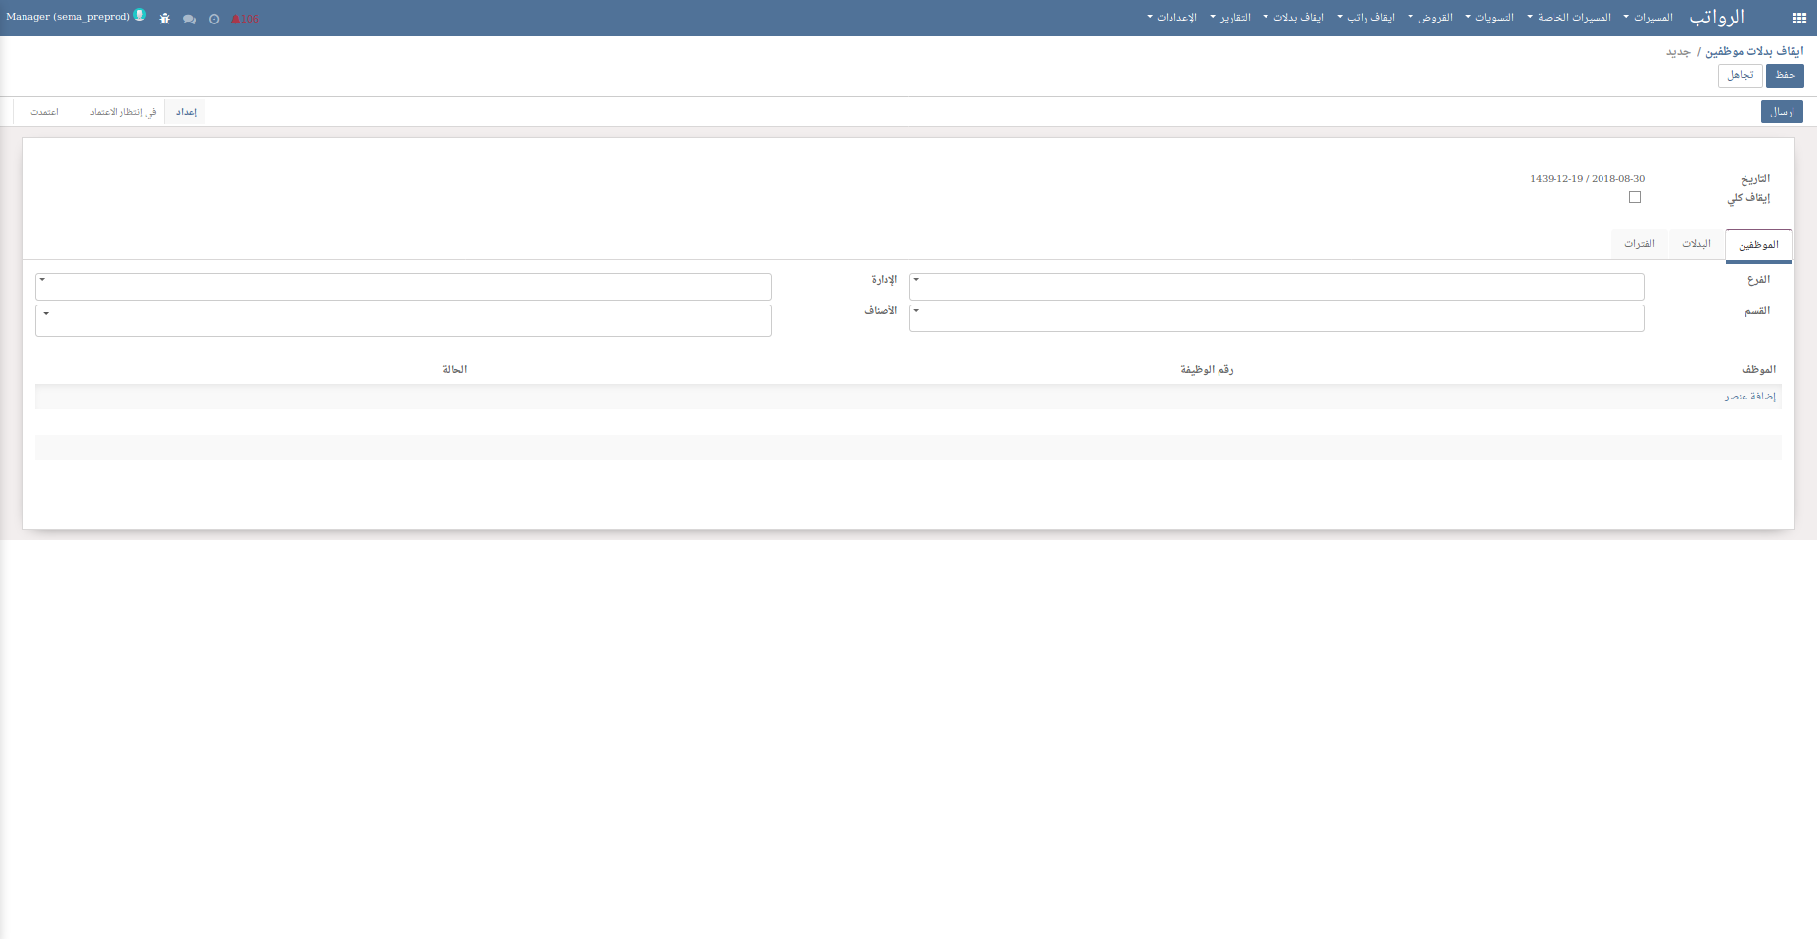Expand the الإدارة dropdown field
Viewport: 1817px width, 939px height.
(x=403, y=286)
